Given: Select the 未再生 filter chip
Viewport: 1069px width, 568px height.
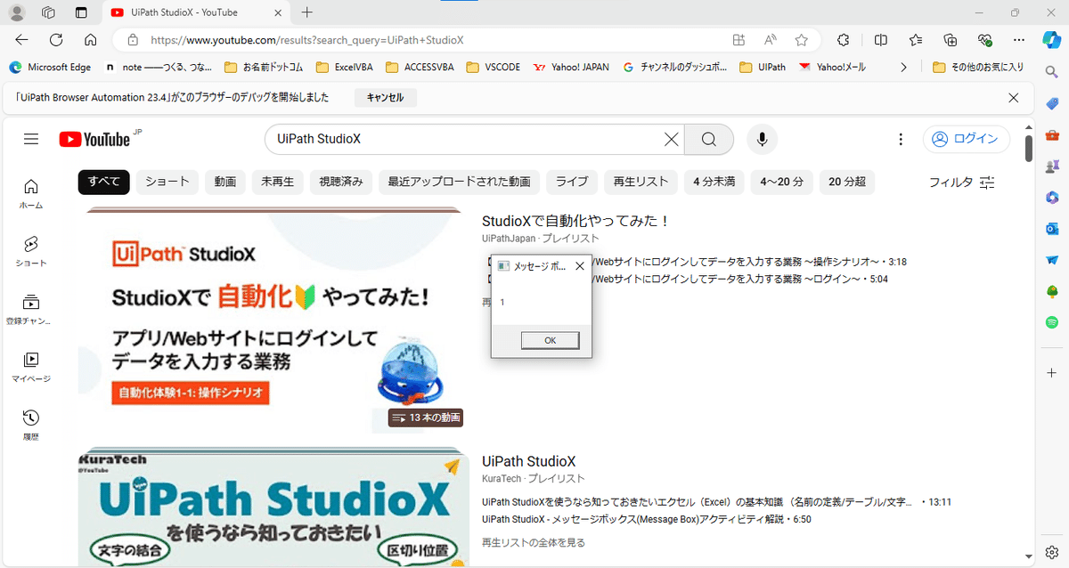Looking at the screenshot, I should tap(278, 182).
